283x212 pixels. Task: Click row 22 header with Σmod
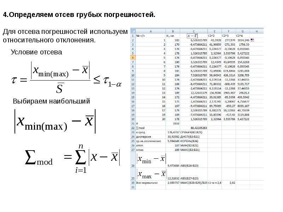pyautogui.click(x=133, y=128)
